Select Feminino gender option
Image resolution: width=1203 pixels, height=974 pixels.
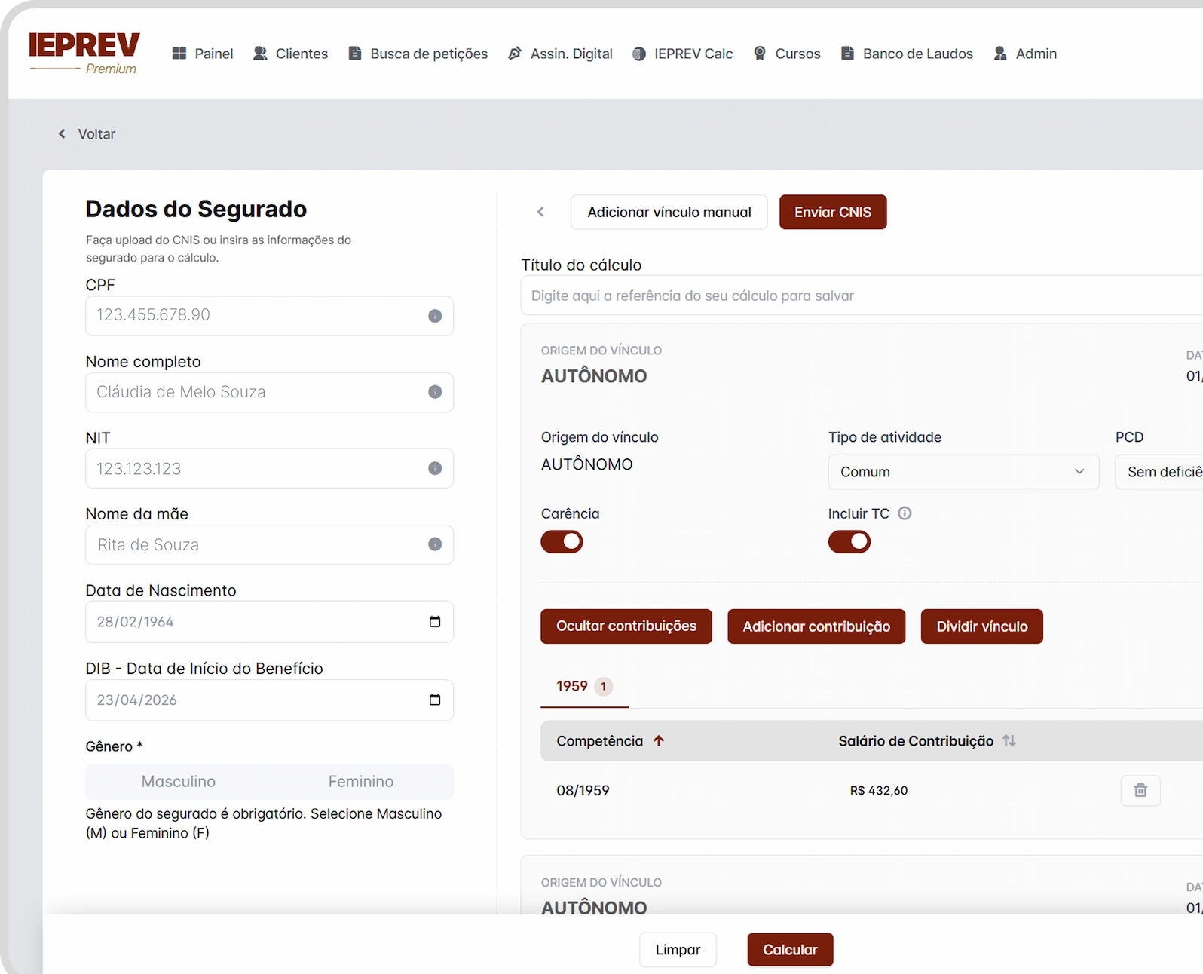tap(361, 782)
